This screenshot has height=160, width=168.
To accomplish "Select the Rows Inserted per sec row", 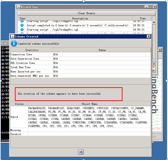I will pos(81,71).
